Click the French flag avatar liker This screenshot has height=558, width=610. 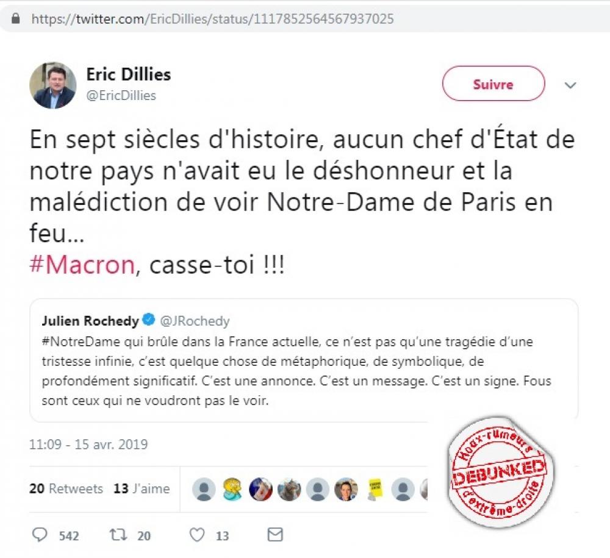tap(260, 489)
